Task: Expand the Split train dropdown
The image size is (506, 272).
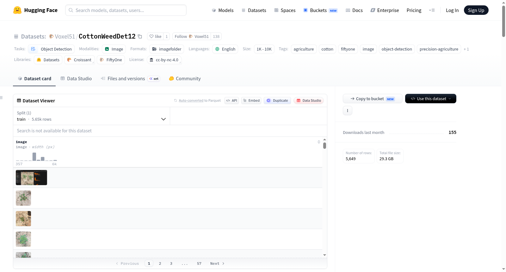Action: click(91, 116)
